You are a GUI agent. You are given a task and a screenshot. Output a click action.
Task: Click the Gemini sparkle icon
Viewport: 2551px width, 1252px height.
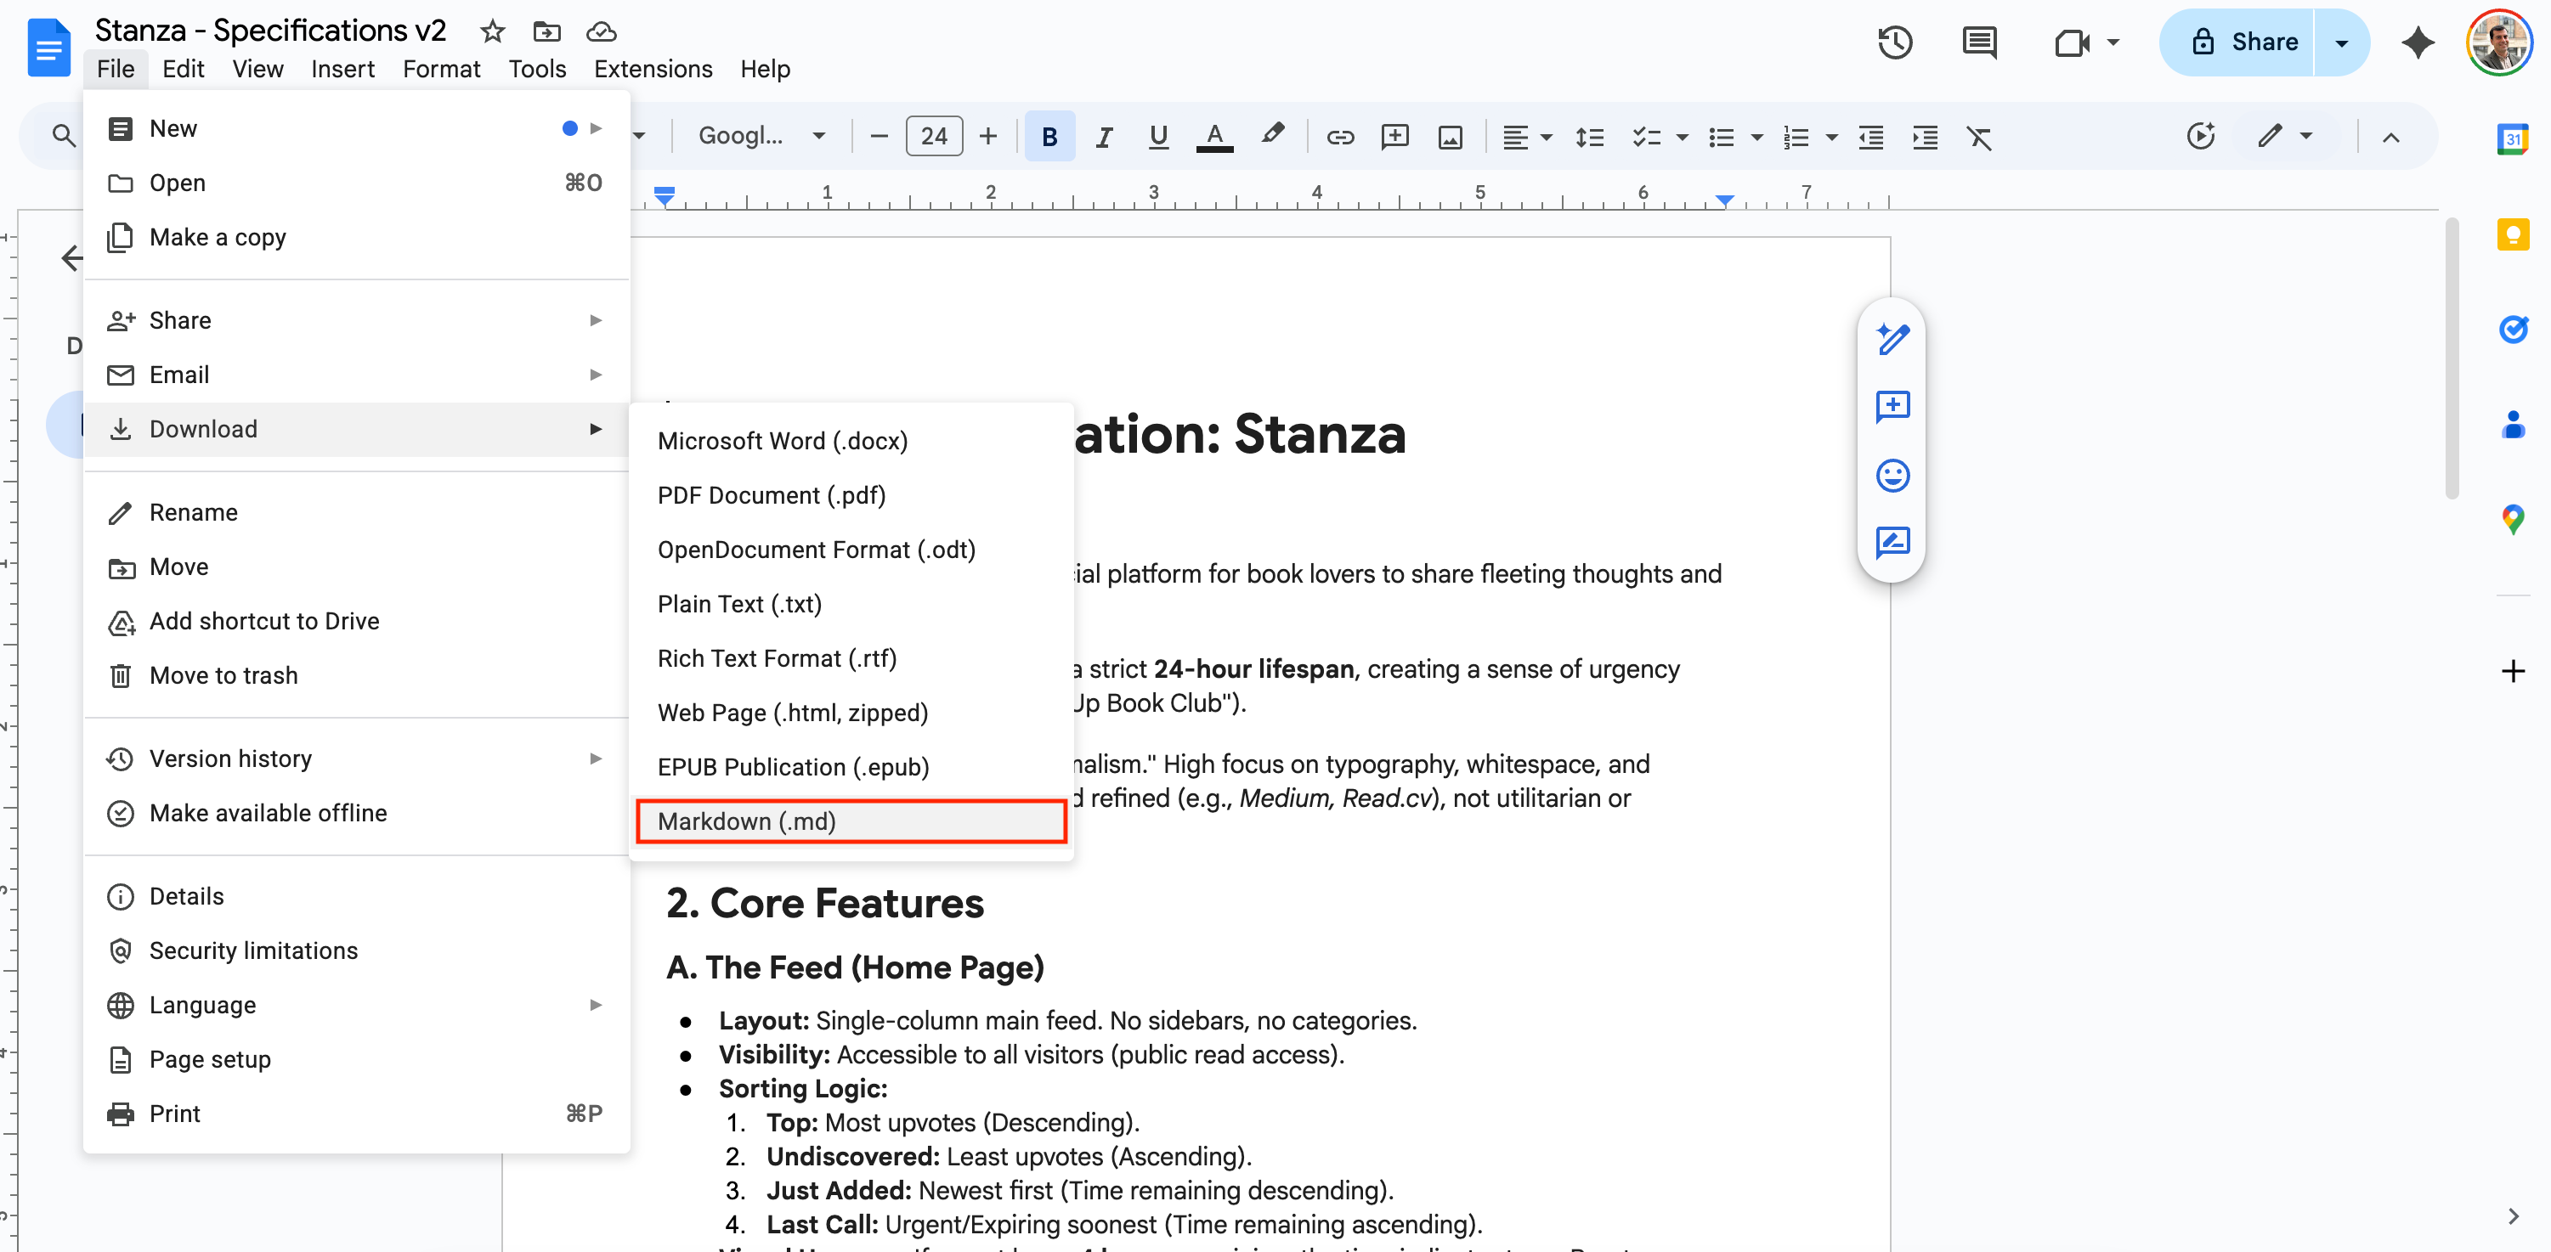click(2418, 42)
